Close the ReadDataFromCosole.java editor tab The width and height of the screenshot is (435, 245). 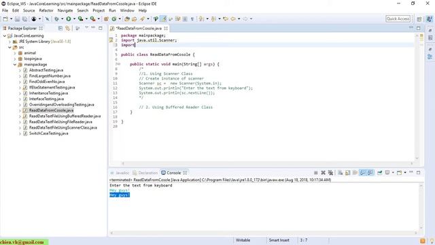tap(166, 29)
